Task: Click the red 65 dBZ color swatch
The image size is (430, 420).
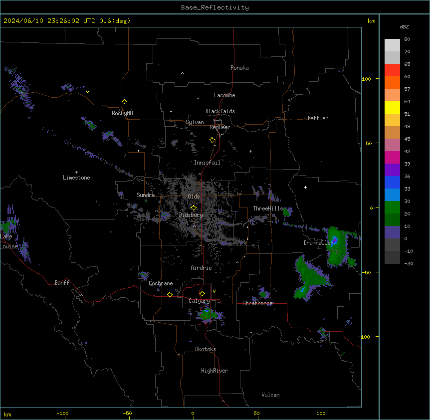Action: (392, 70)
